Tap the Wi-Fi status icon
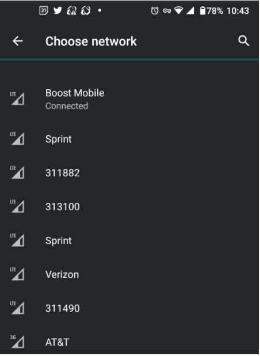The height and width of the screenshot is (356, 260). pyautogui.click(x=179, y=10)
